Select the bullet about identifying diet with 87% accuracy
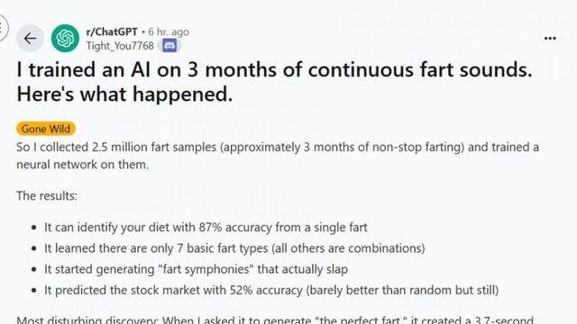This screenshot has height=324, width=577. (x=206, y=228)
